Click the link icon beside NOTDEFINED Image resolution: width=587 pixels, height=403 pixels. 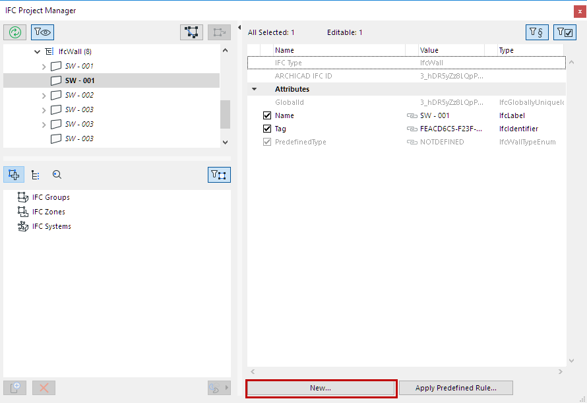click(x=412, y=142)
